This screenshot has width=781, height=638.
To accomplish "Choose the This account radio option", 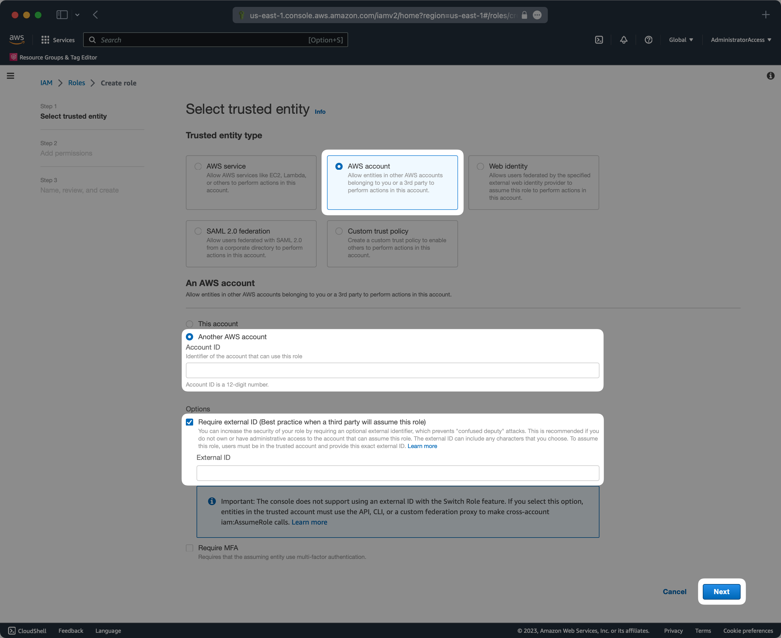I will coord(190,324).
